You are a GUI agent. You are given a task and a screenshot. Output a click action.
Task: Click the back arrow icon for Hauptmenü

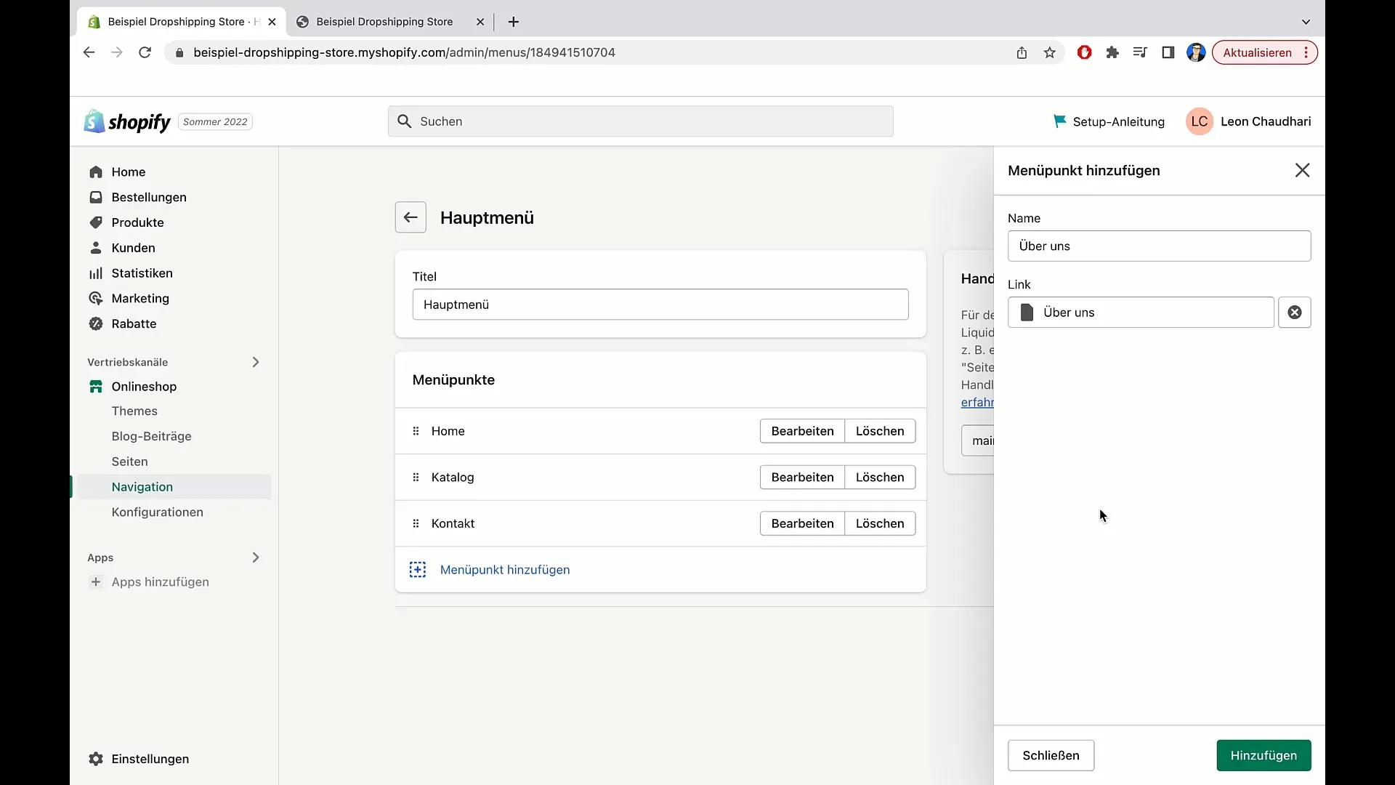point(411,217)
